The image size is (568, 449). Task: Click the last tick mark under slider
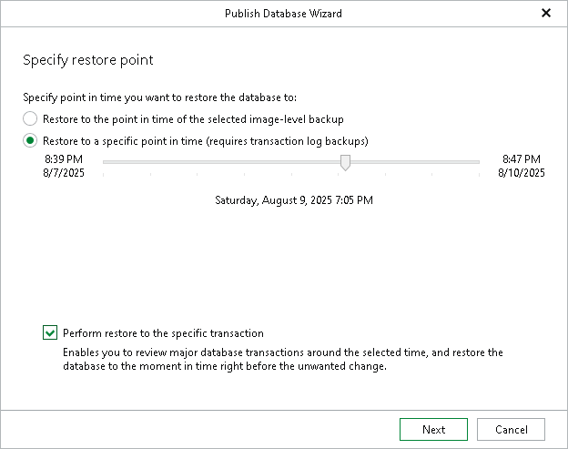pyautogui.click(x=479, y=175)
